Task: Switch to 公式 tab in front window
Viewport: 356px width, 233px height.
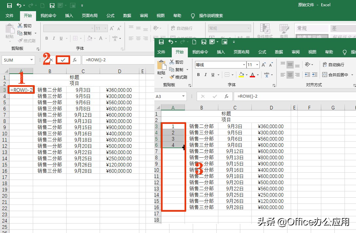Action: pos(262,52)
